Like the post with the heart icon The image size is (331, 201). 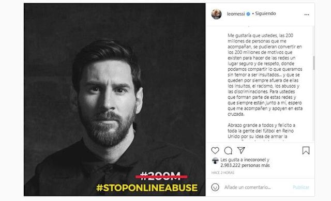215,150
